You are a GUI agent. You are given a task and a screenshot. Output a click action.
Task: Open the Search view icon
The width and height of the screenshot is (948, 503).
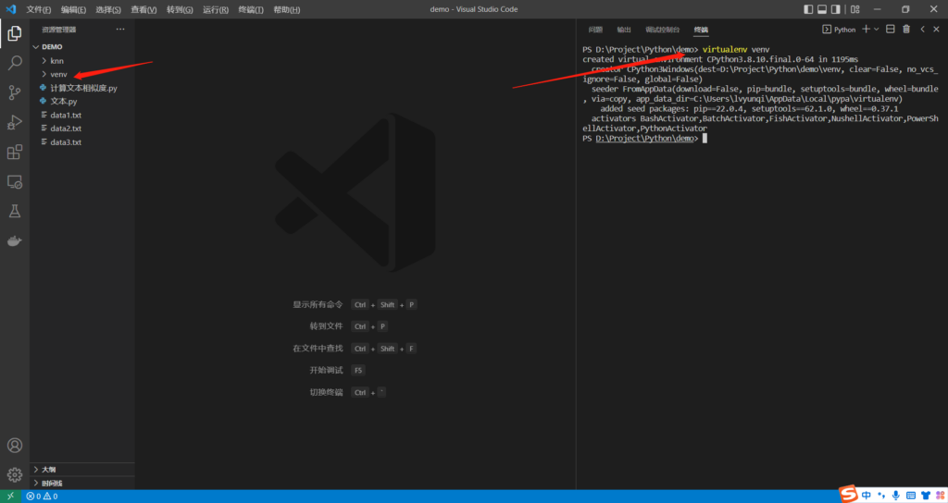pos(15,63)
